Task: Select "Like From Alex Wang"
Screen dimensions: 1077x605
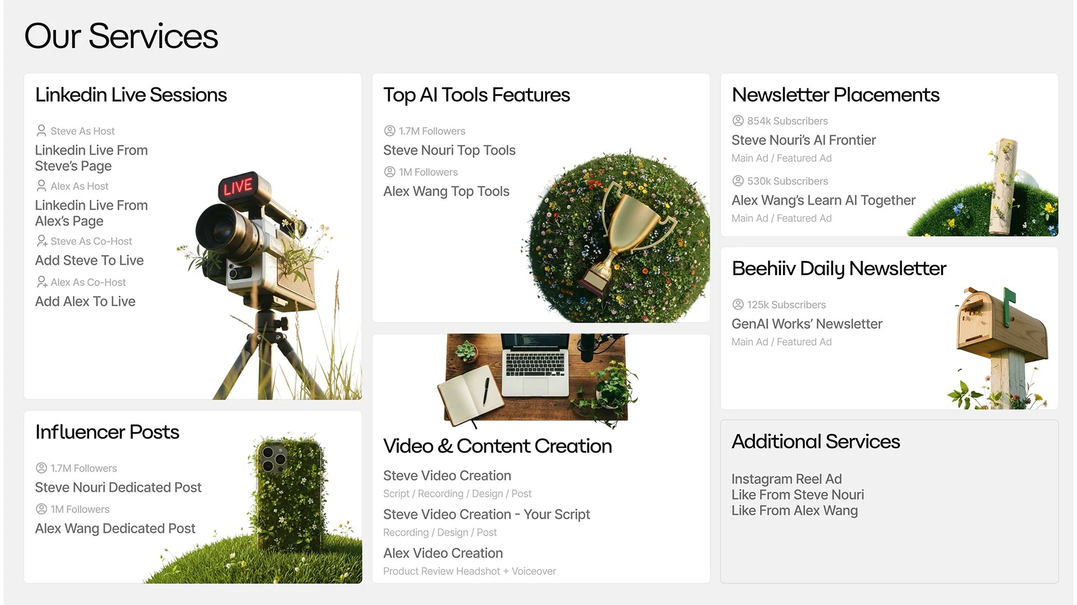Action: [x=794, y=510]
